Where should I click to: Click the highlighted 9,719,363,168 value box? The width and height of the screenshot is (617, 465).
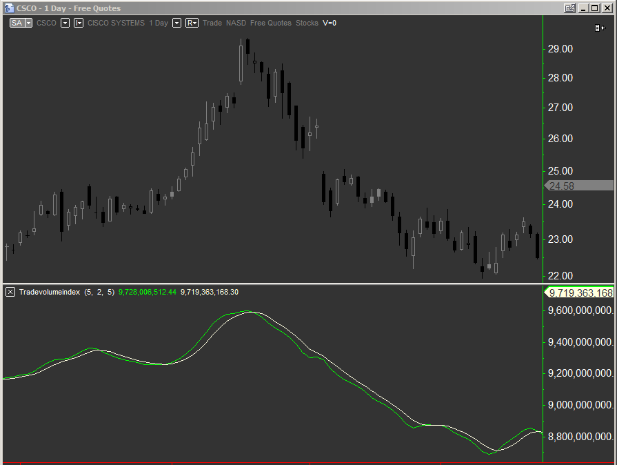pos(580,292)
